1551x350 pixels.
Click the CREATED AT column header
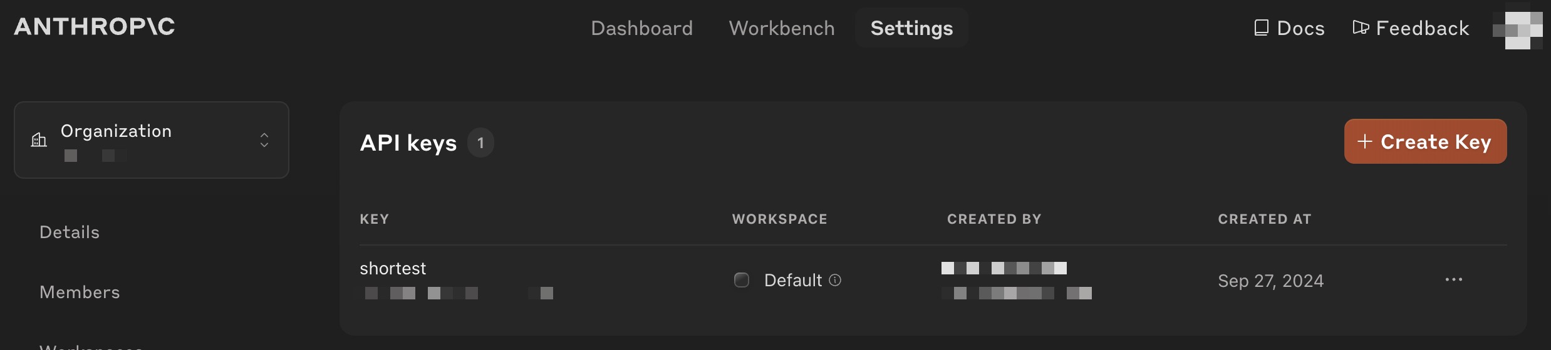(1264, 219)
